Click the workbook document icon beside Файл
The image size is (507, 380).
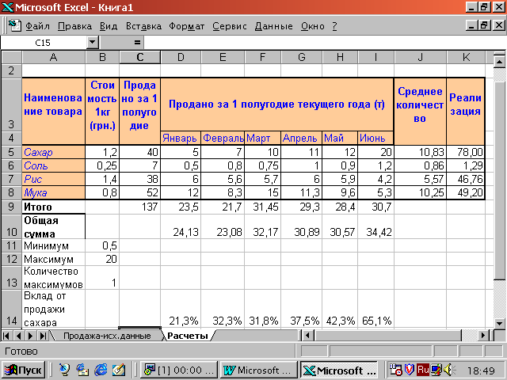click(x=15, y=25)
